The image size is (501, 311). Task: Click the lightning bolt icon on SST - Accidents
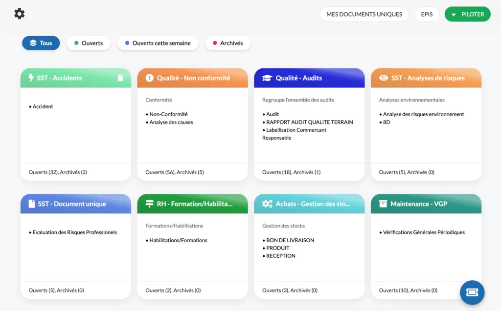[x=31, y=78]
